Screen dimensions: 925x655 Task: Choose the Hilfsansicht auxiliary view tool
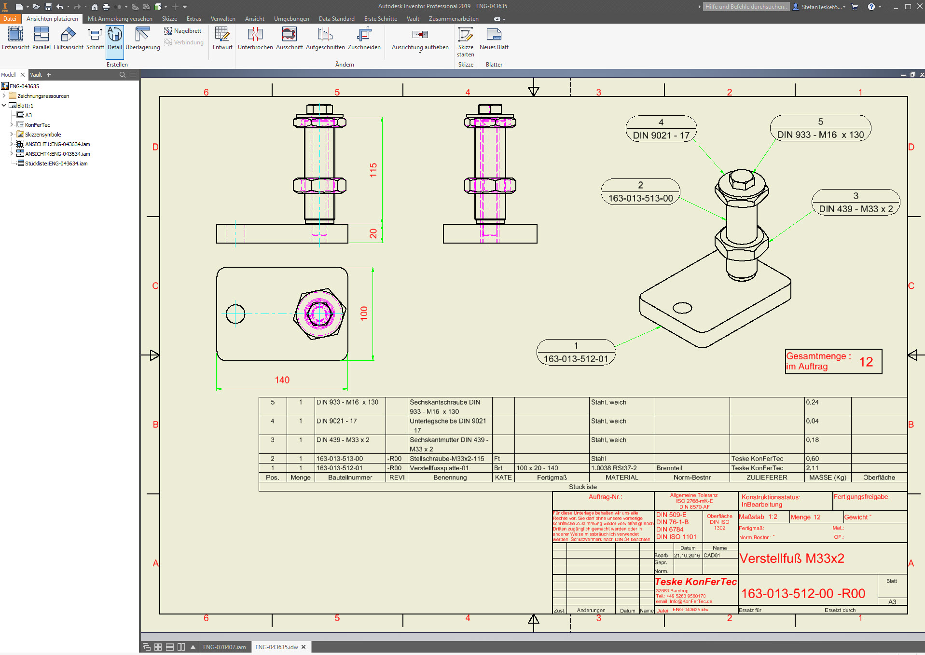click(69, 39)
